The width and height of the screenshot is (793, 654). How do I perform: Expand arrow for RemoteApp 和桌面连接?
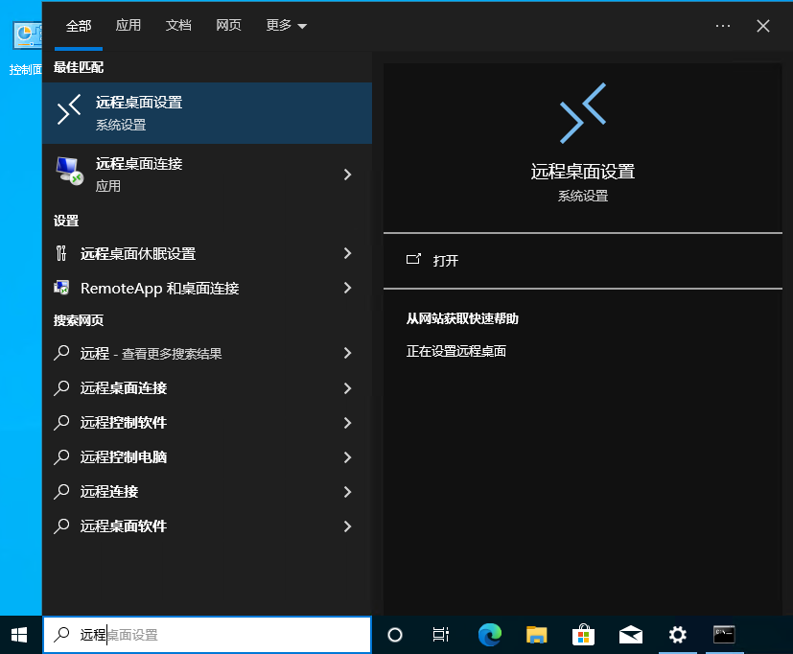pyautogui.click(x=347, y=288)
